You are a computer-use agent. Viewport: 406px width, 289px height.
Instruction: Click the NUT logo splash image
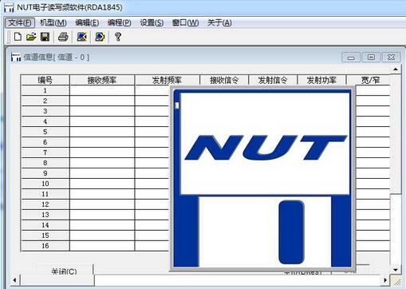pyautogui.click(x=263, y=178)
